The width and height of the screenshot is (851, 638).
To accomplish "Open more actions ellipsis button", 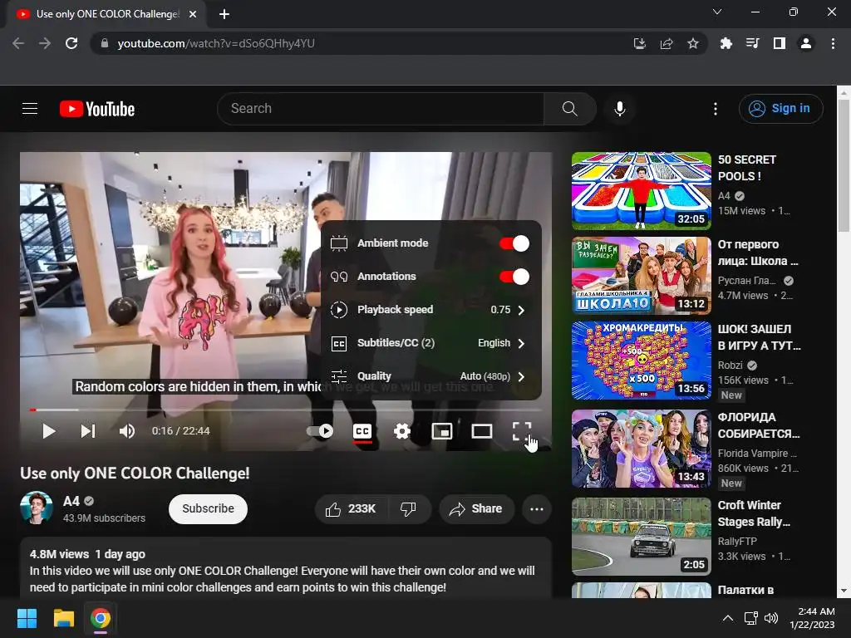I will [x=537, y=509].
